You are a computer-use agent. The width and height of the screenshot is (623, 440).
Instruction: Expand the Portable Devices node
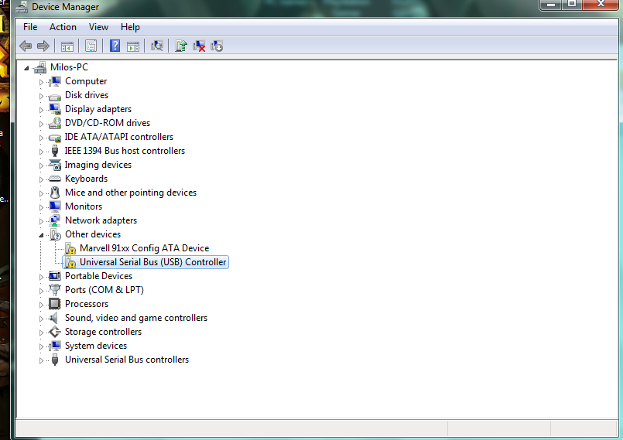[41, 276]
